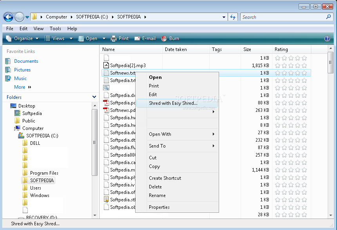
Task: Select Softpedia[2].mp3 file
Action: click(x=128, y=66)
